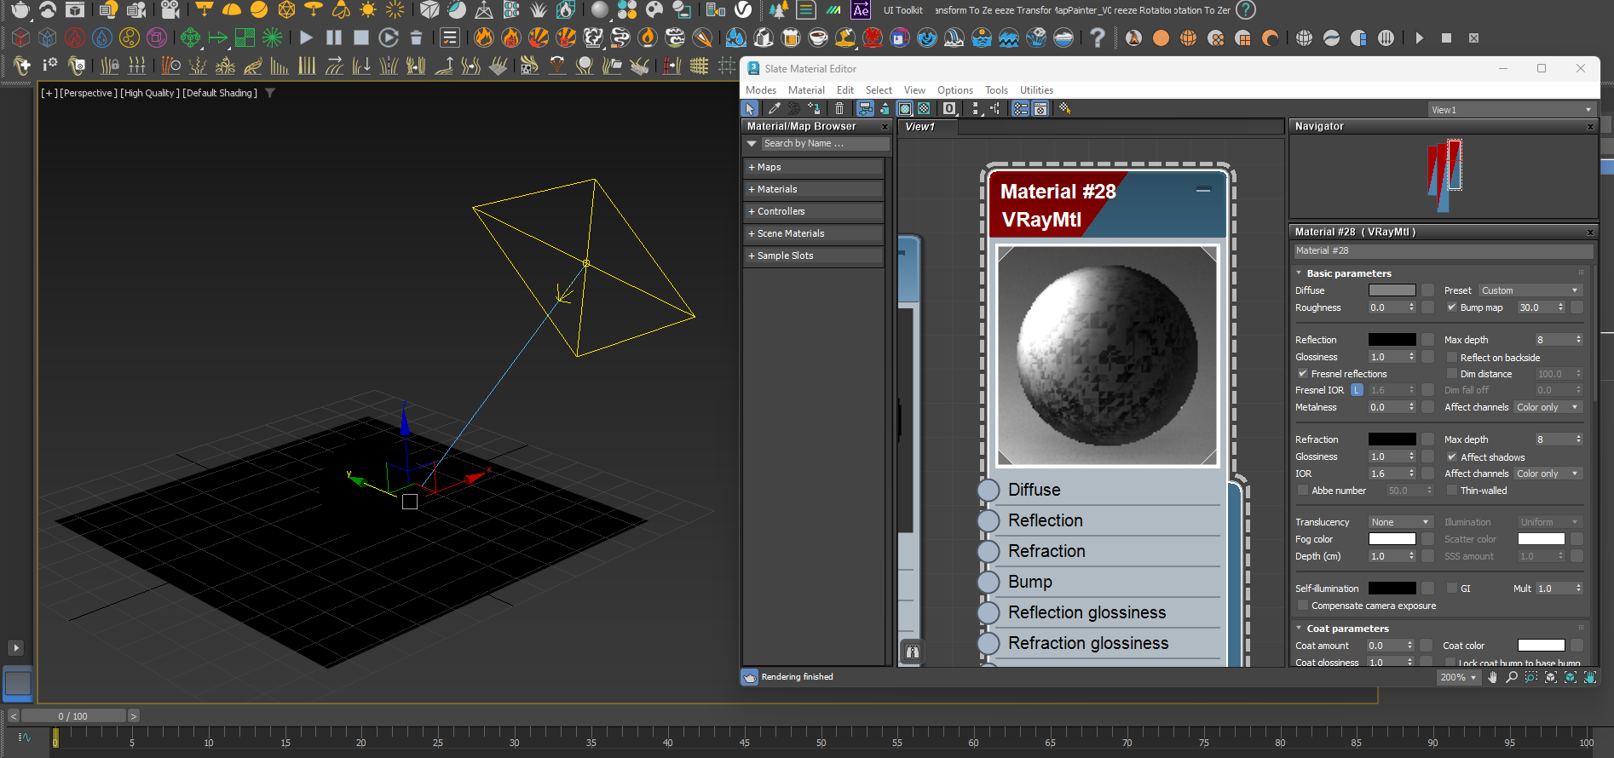This screenshot has height=758, width=1614.
Task: Click the Stop simulation square icon
Action: point(361,37)
